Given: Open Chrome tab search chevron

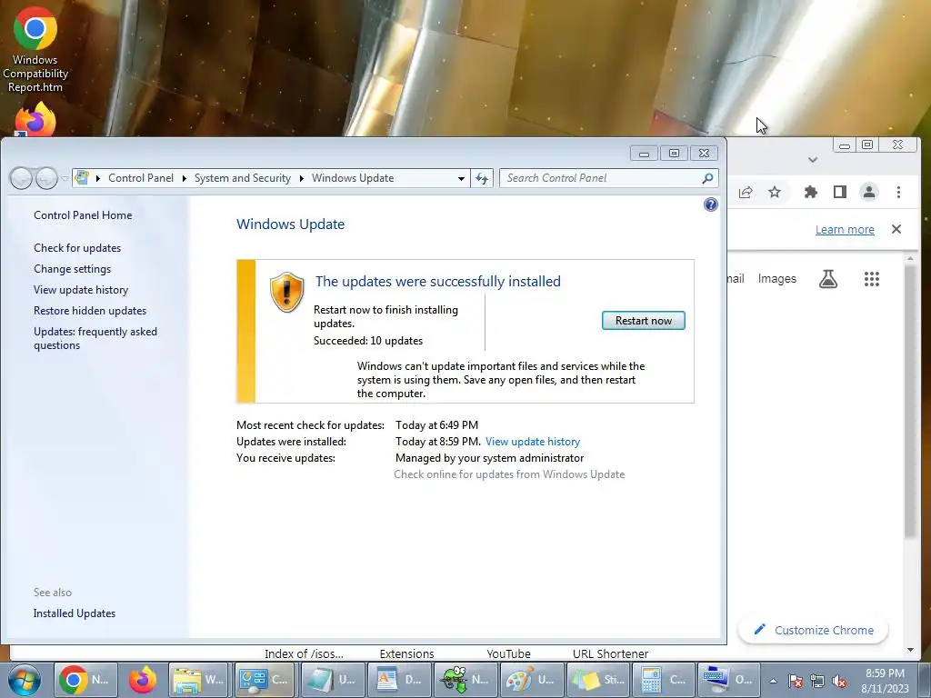Looking at the screenshot, I should click(x=813, y=160).
